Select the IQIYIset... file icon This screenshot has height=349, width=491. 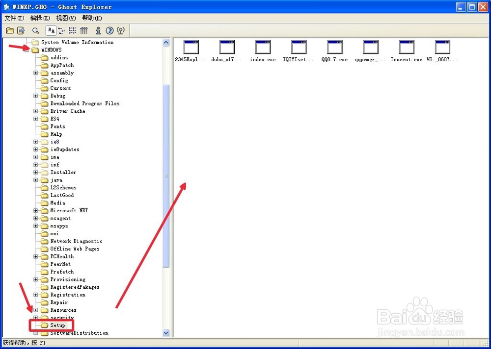(299, 47)
